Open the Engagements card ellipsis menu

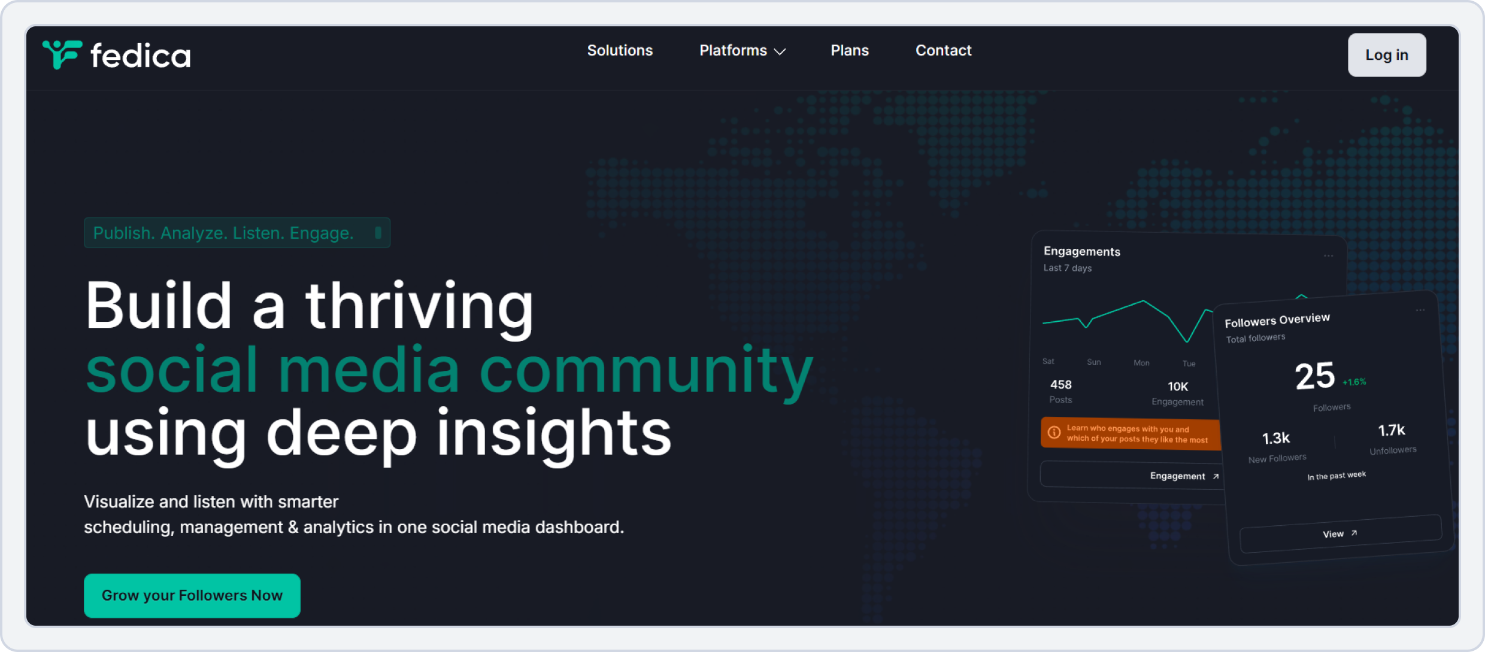(1329, 255)
